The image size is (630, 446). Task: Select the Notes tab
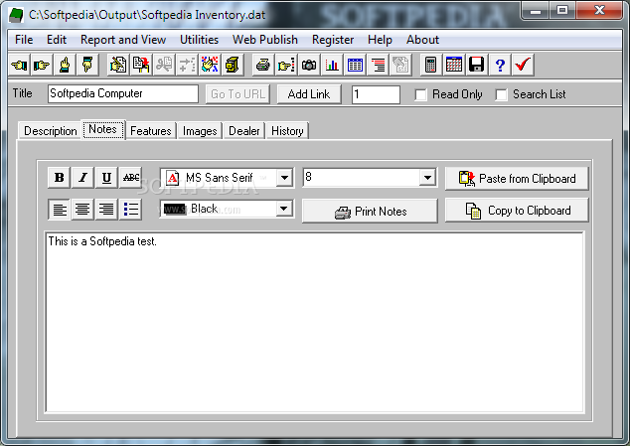point(103,130)
